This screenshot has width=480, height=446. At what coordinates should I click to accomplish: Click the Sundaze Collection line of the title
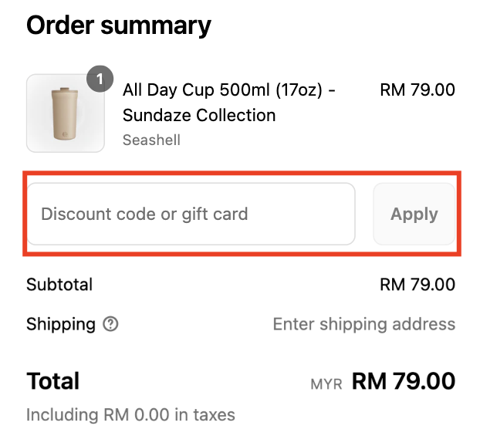click(x=199, y=116)
